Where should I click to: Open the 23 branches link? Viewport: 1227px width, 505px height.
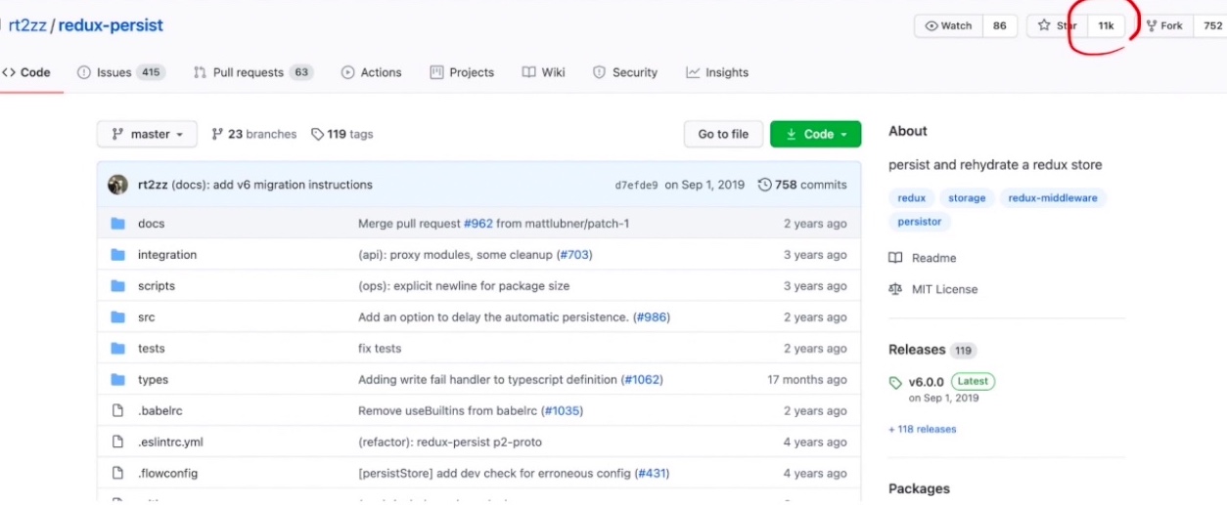[x=253, y=134]
